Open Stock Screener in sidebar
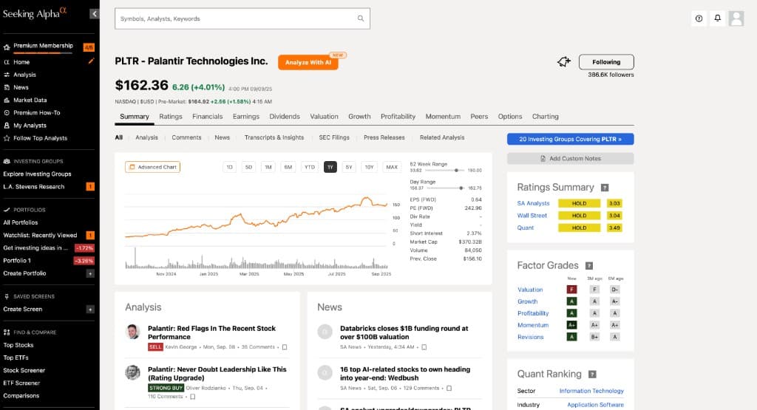This screenshot has width=757, height=410. tap(24, 370)
